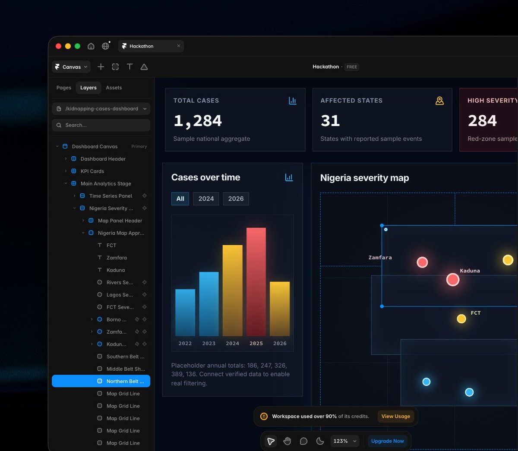Select the Northern Belt layer row

[101, 381]
